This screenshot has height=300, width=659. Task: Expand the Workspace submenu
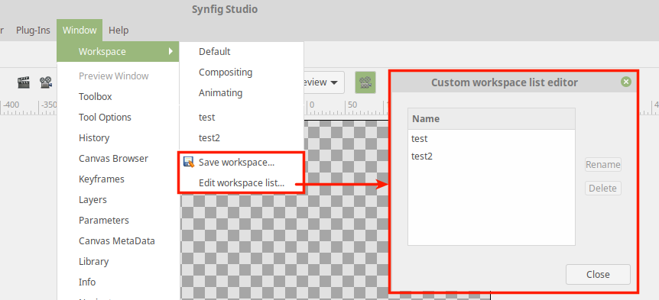(x=118, y=52)
